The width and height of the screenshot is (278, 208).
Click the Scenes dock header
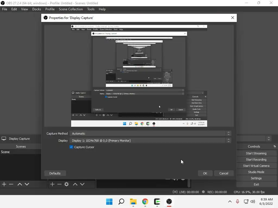tap(21, 147)
